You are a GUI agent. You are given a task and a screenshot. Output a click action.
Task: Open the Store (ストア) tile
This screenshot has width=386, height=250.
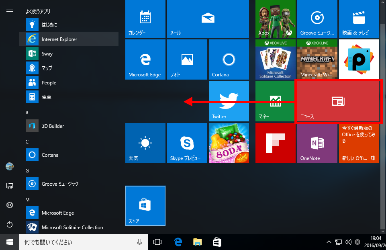pos(145,206)
